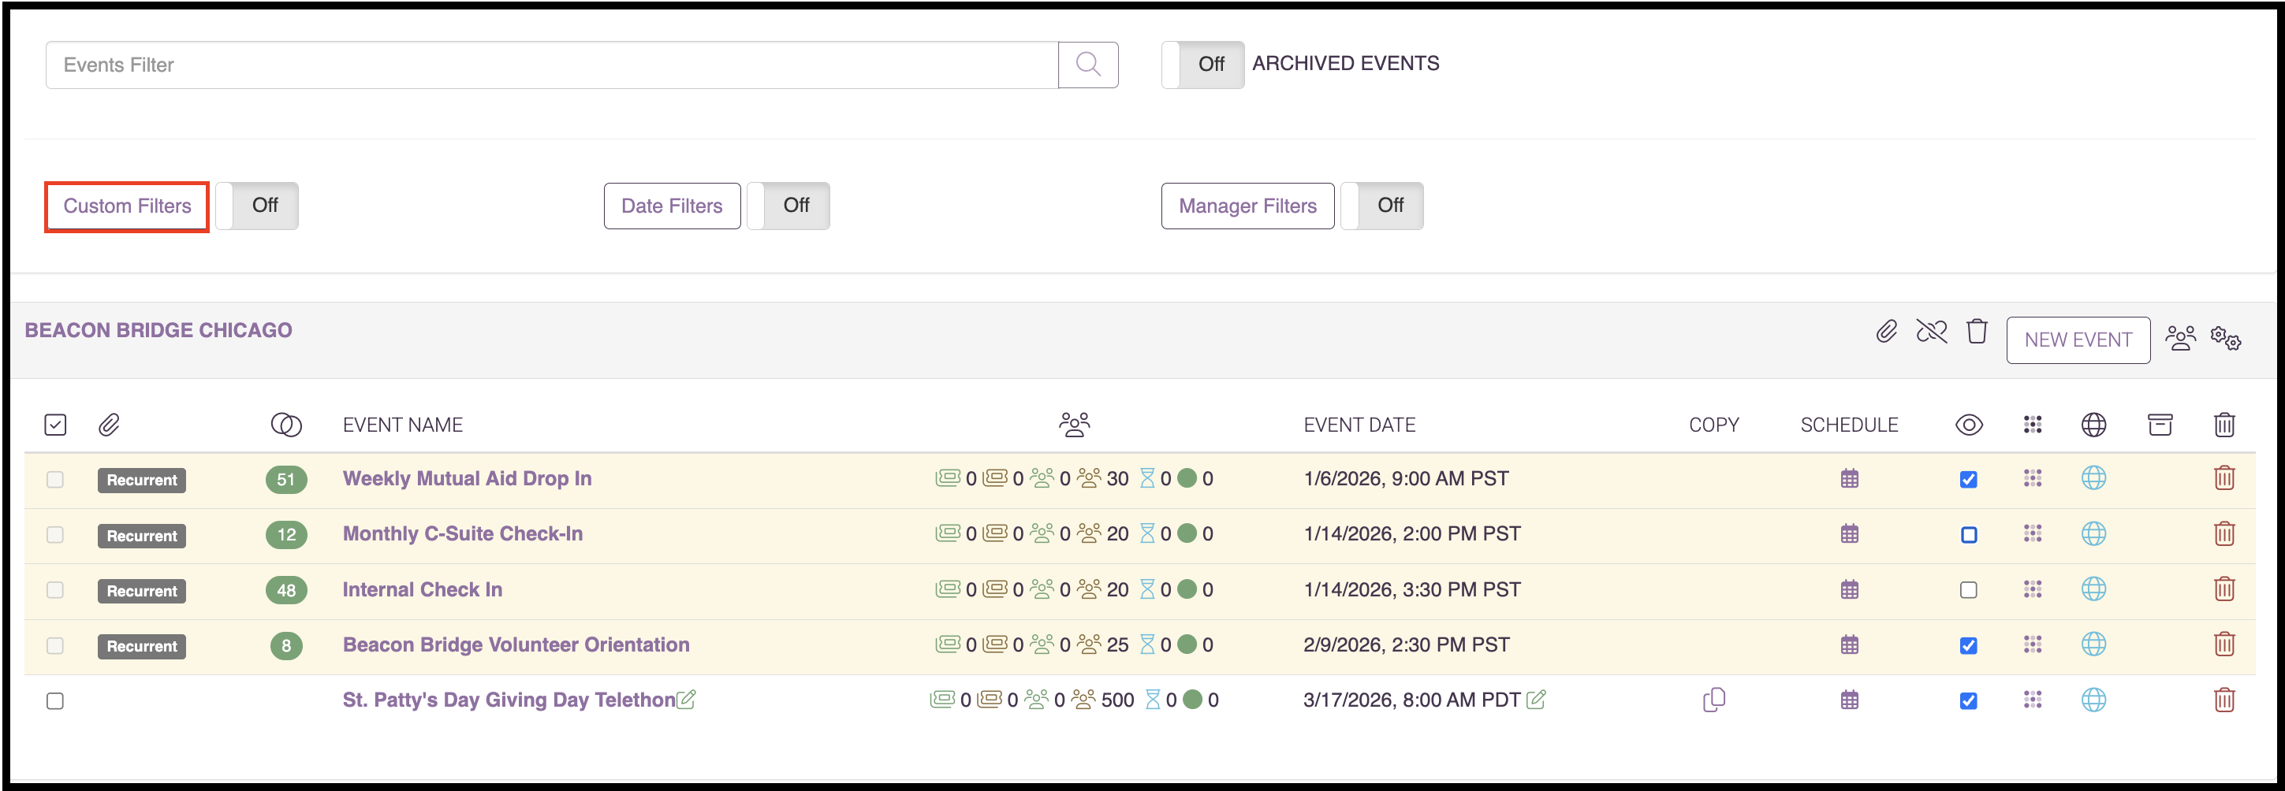
Task: Delete St. Patty's Day Telethon via trash icon
Action: click(x=2223, y=700)
